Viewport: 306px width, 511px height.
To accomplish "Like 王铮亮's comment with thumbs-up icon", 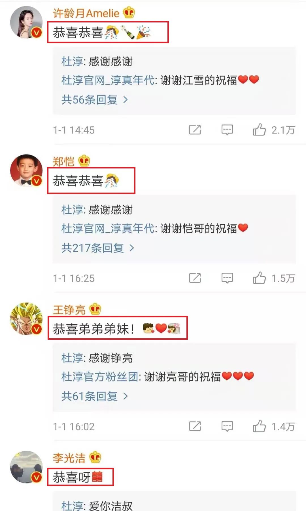I will coord(259,426).
